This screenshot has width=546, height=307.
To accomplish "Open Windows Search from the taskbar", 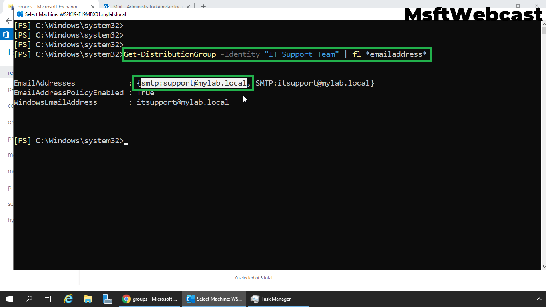I will [x=28, y=299].
